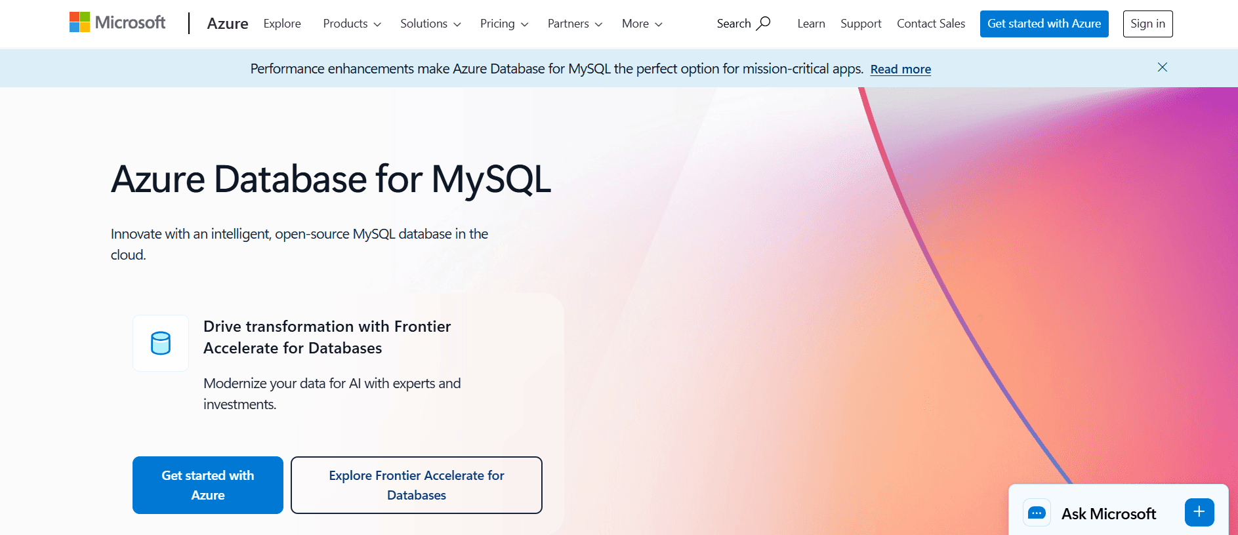1238x535 pixels.
Task: Click the Sign in button
Action: [1148, 24]
